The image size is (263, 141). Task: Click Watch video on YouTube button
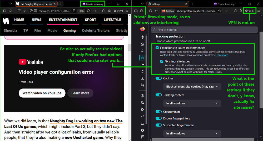[x=42, y=93]
